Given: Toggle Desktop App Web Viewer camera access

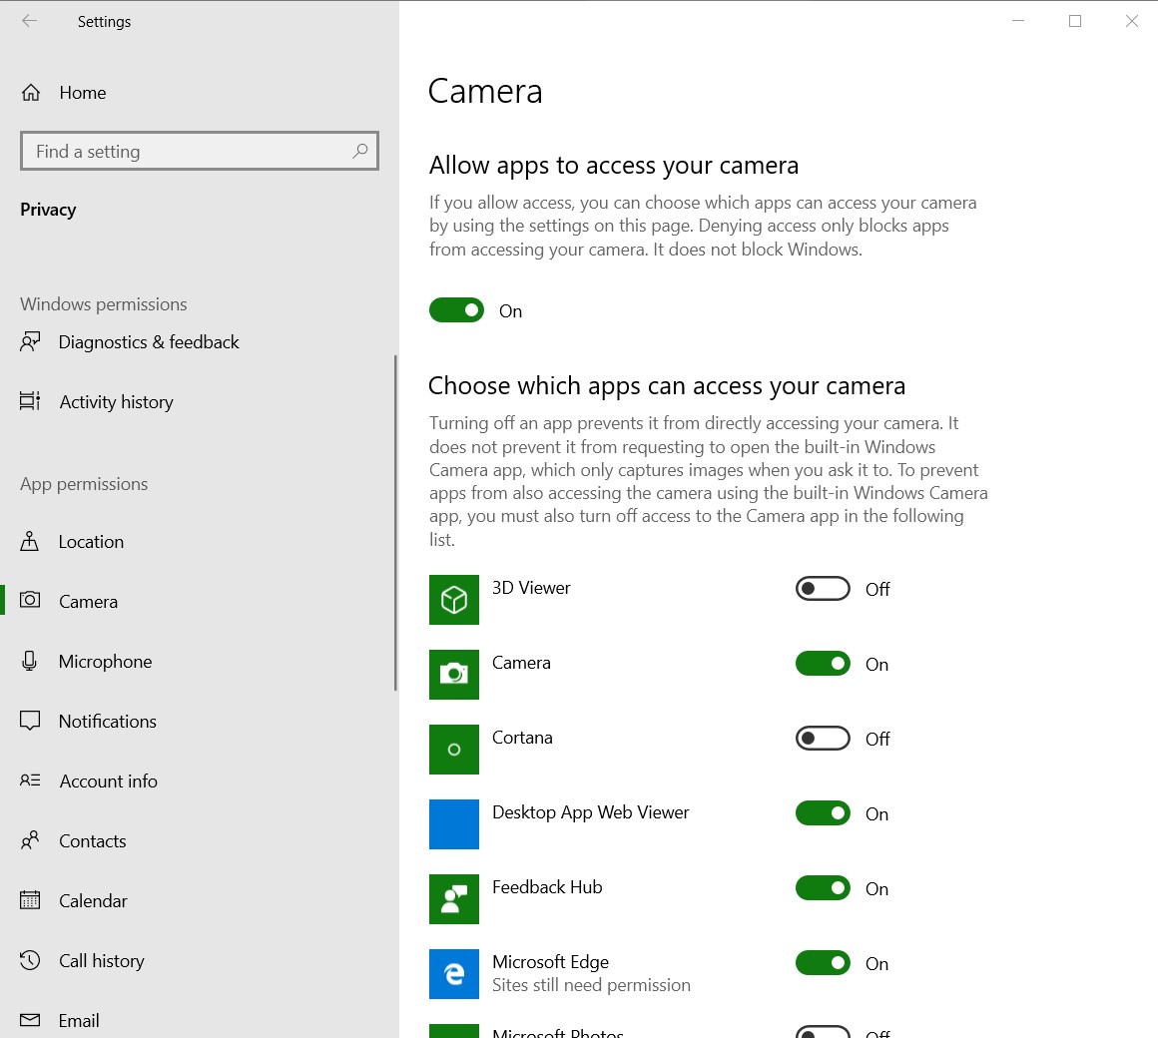Looking at the screenshot, I should point(823,813).
